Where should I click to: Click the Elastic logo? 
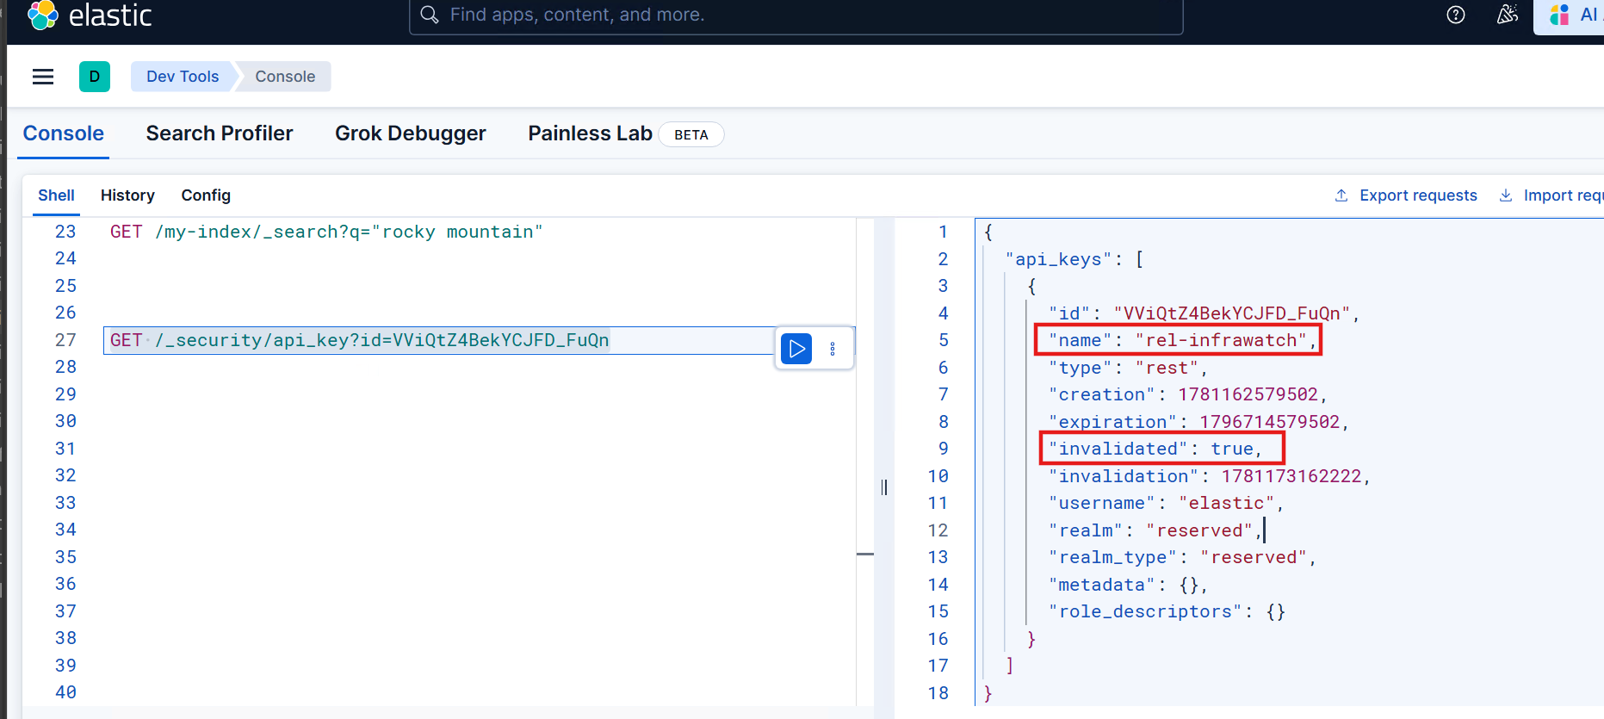tap(90, 15)
